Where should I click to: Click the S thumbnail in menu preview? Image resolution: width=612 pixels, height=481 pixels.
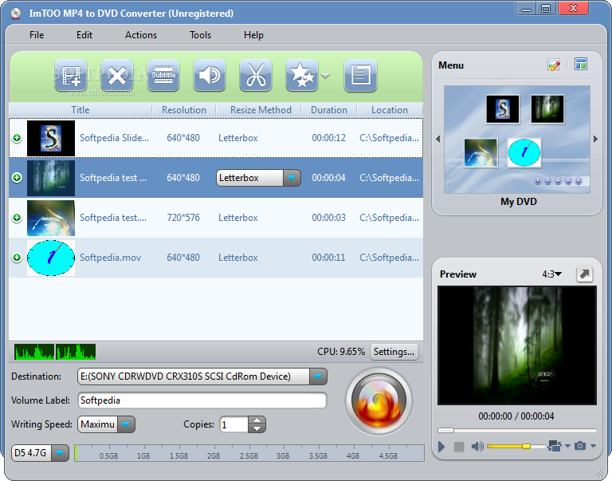503,108
